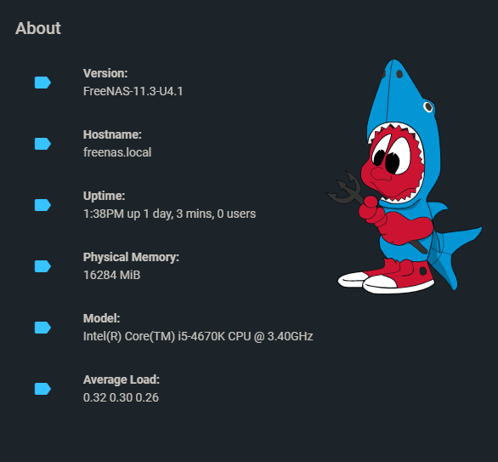Click the freenas.local hostname value

click(117, 152)
